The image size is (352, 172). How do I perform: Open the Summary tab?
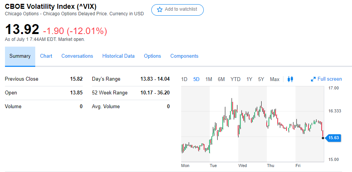[x=20, y=56]
